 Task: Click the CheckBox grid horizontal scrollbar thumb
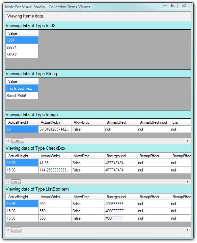16,182
